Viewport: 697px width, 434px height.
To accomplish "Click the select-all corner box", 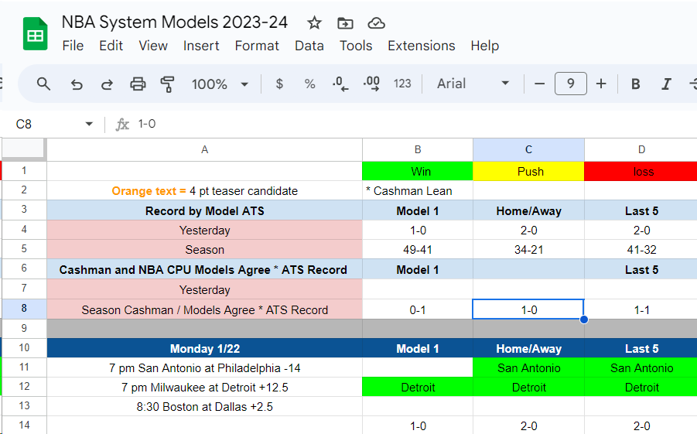I will tap(24, 149).
